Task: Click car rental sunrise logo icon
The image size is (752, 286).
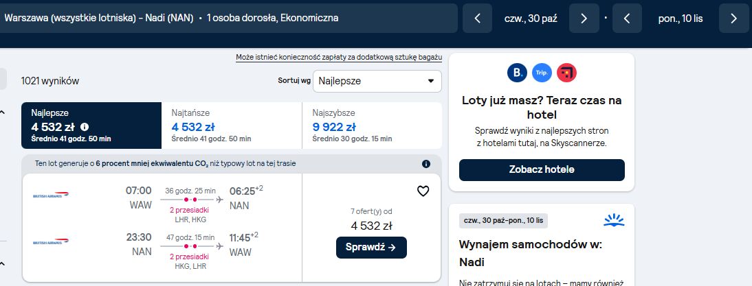Action: (x=614, y=220)
